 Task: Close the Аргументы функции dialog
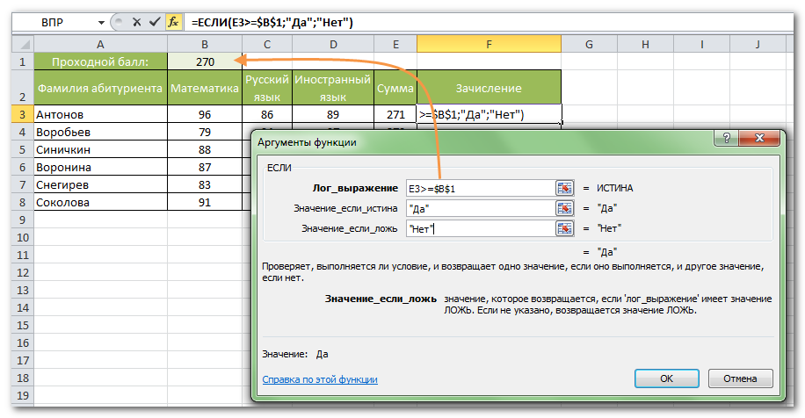pos(759,138)
